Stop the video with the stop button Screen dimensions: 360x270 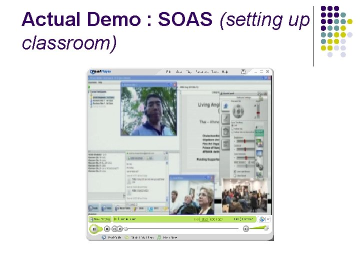click(x=107, y=228)
